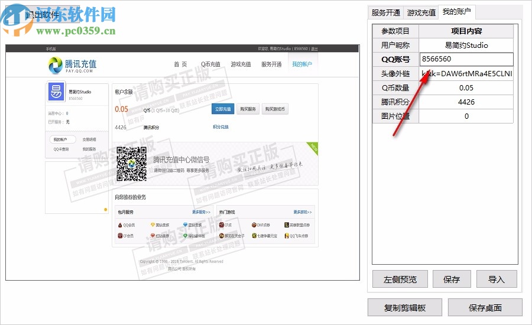Switch to the 游戏充值 tab
Viewport: 532px width, 325px height.
pyautogui.click(x=421, y=13)
